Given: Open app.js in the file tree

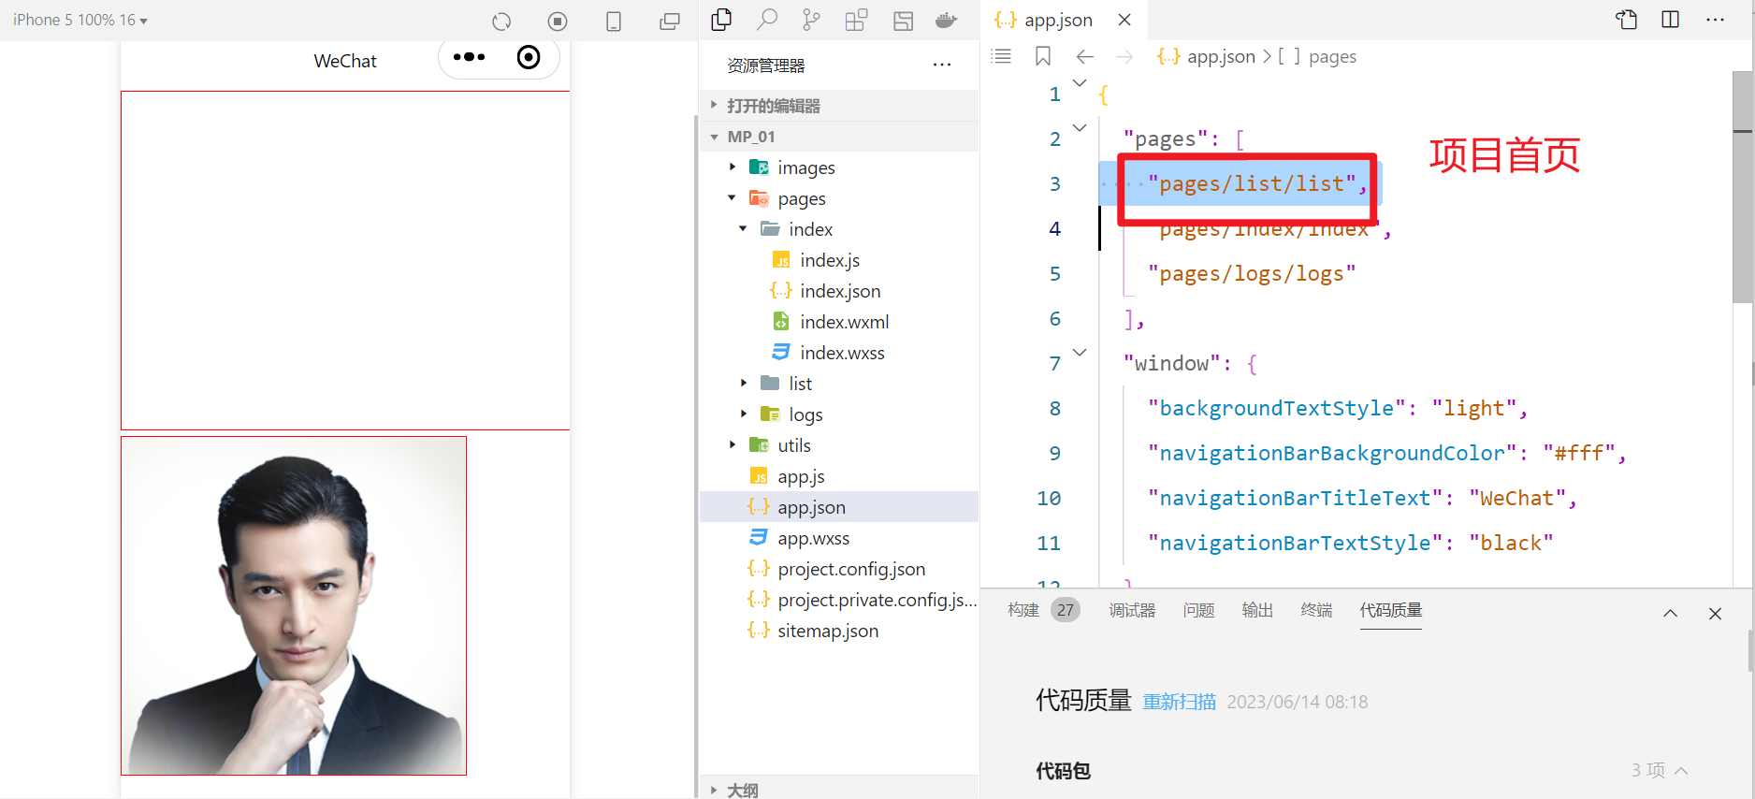Looking at the screenshot, I should pyautogui.click(x=801, y=477).
